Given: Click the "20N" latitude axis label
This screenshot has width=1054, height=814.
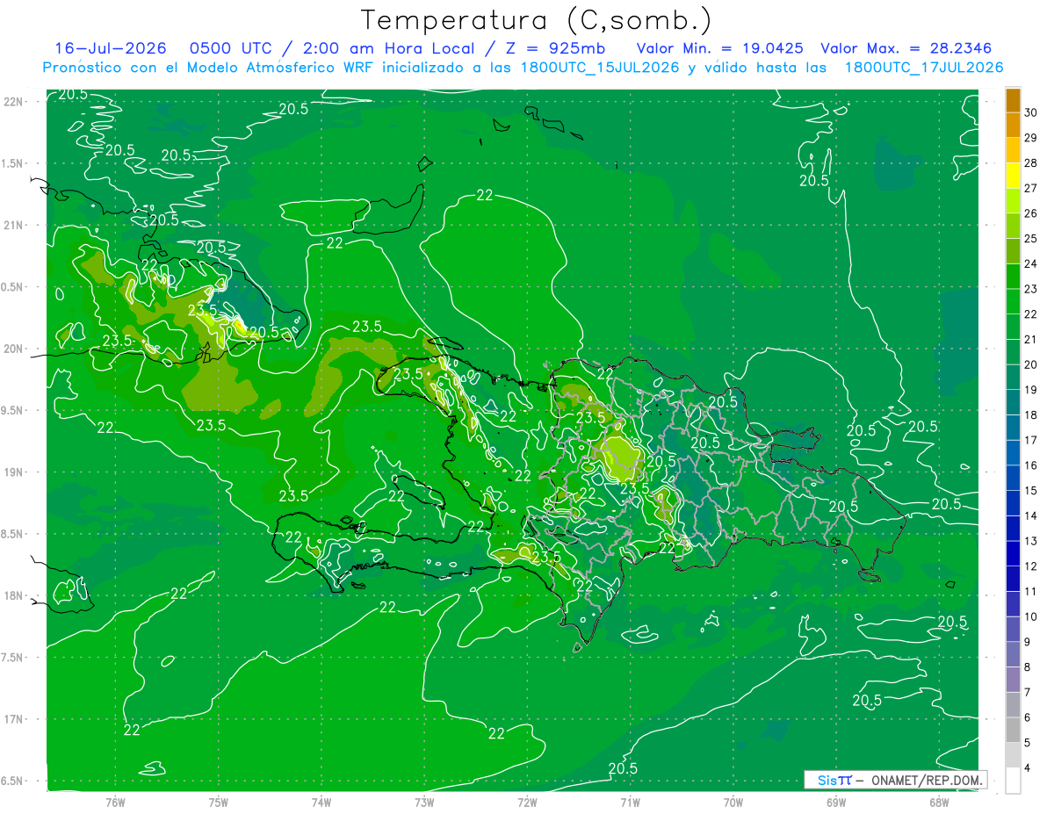Looking at the screenshot, I should pos(13,349).
